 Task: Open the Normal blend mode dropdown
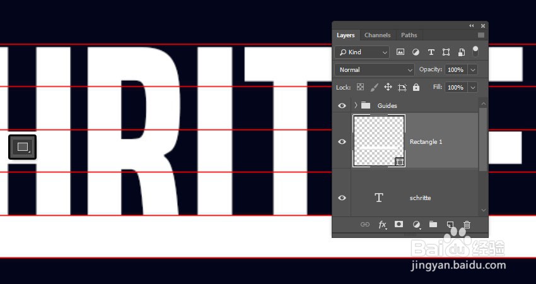point(375,70)
